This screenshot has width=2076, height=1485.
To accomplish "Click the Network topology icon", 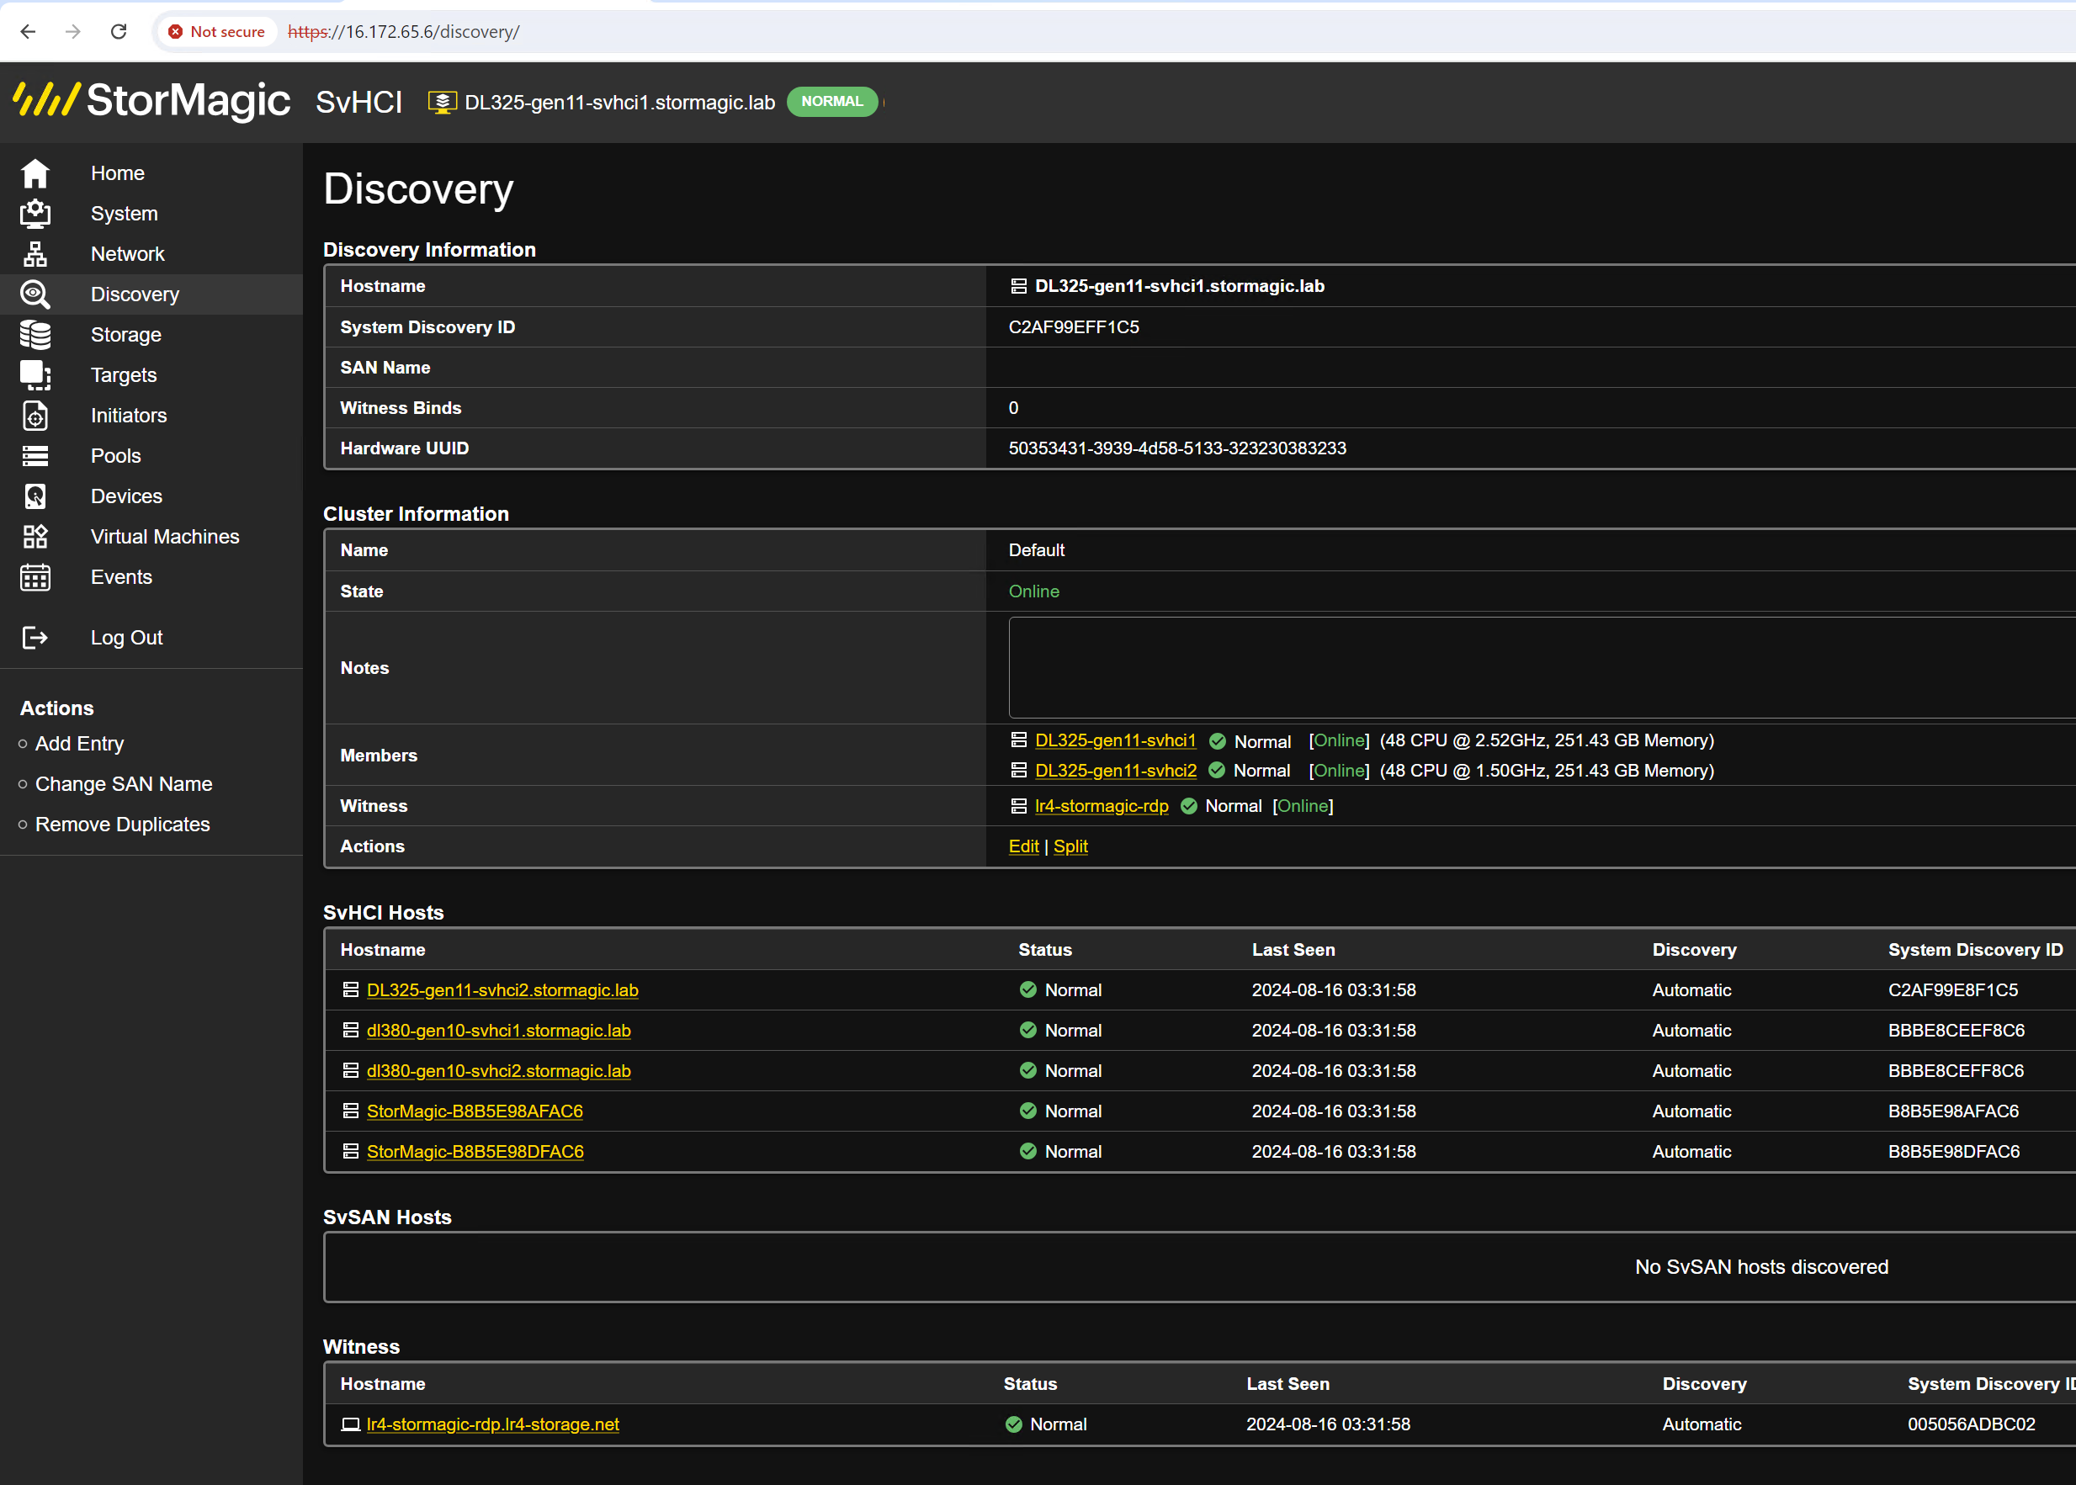I will [x=35, y=253].
